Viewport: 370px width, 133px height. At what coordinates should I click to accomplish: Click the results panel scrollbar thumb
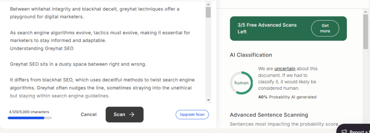click(x=366, y=31)
